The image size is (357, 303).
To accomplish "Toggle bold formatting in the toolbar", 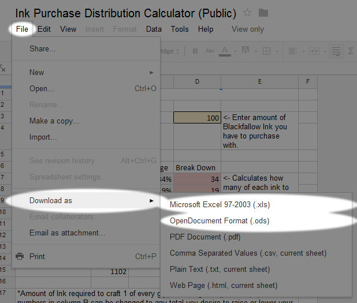I will 195,51.
